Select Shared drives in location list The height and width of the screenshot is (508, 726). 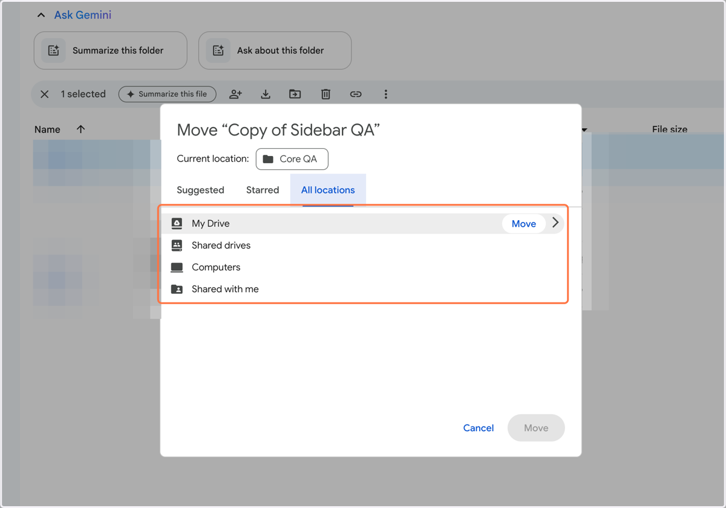[x=363, y=246]
